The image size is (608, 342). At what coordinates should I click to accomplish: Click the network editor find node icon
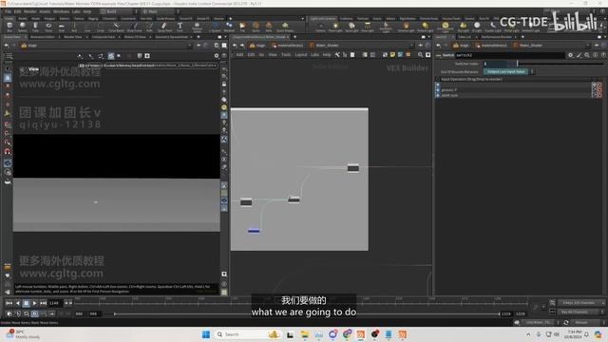[x=420, y=55]
